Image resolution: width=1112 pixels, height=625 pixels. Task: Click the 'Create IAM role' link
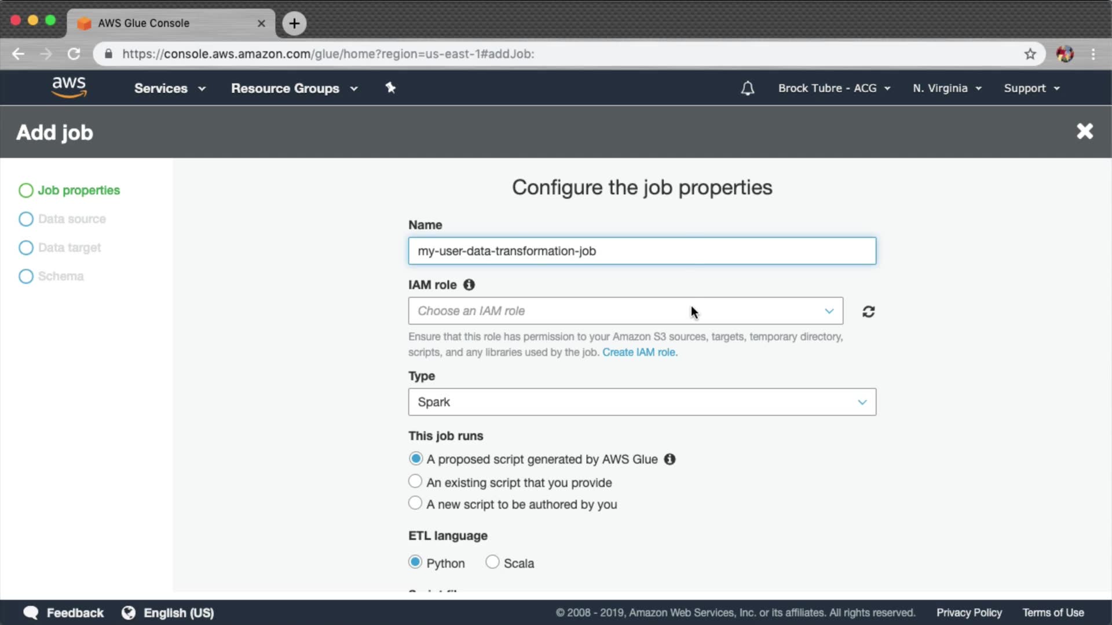pyautogui.click(x=639, y=352)
